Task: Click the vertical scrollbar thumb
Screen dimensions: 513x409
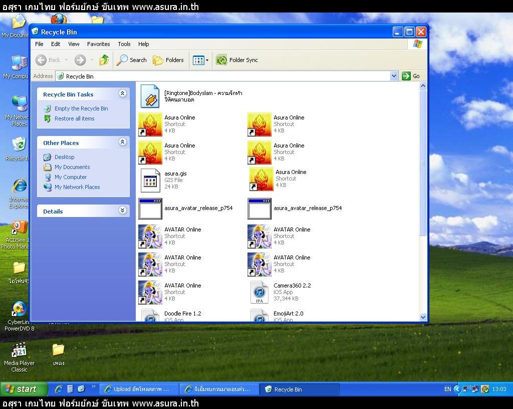Action: point(423,162)
